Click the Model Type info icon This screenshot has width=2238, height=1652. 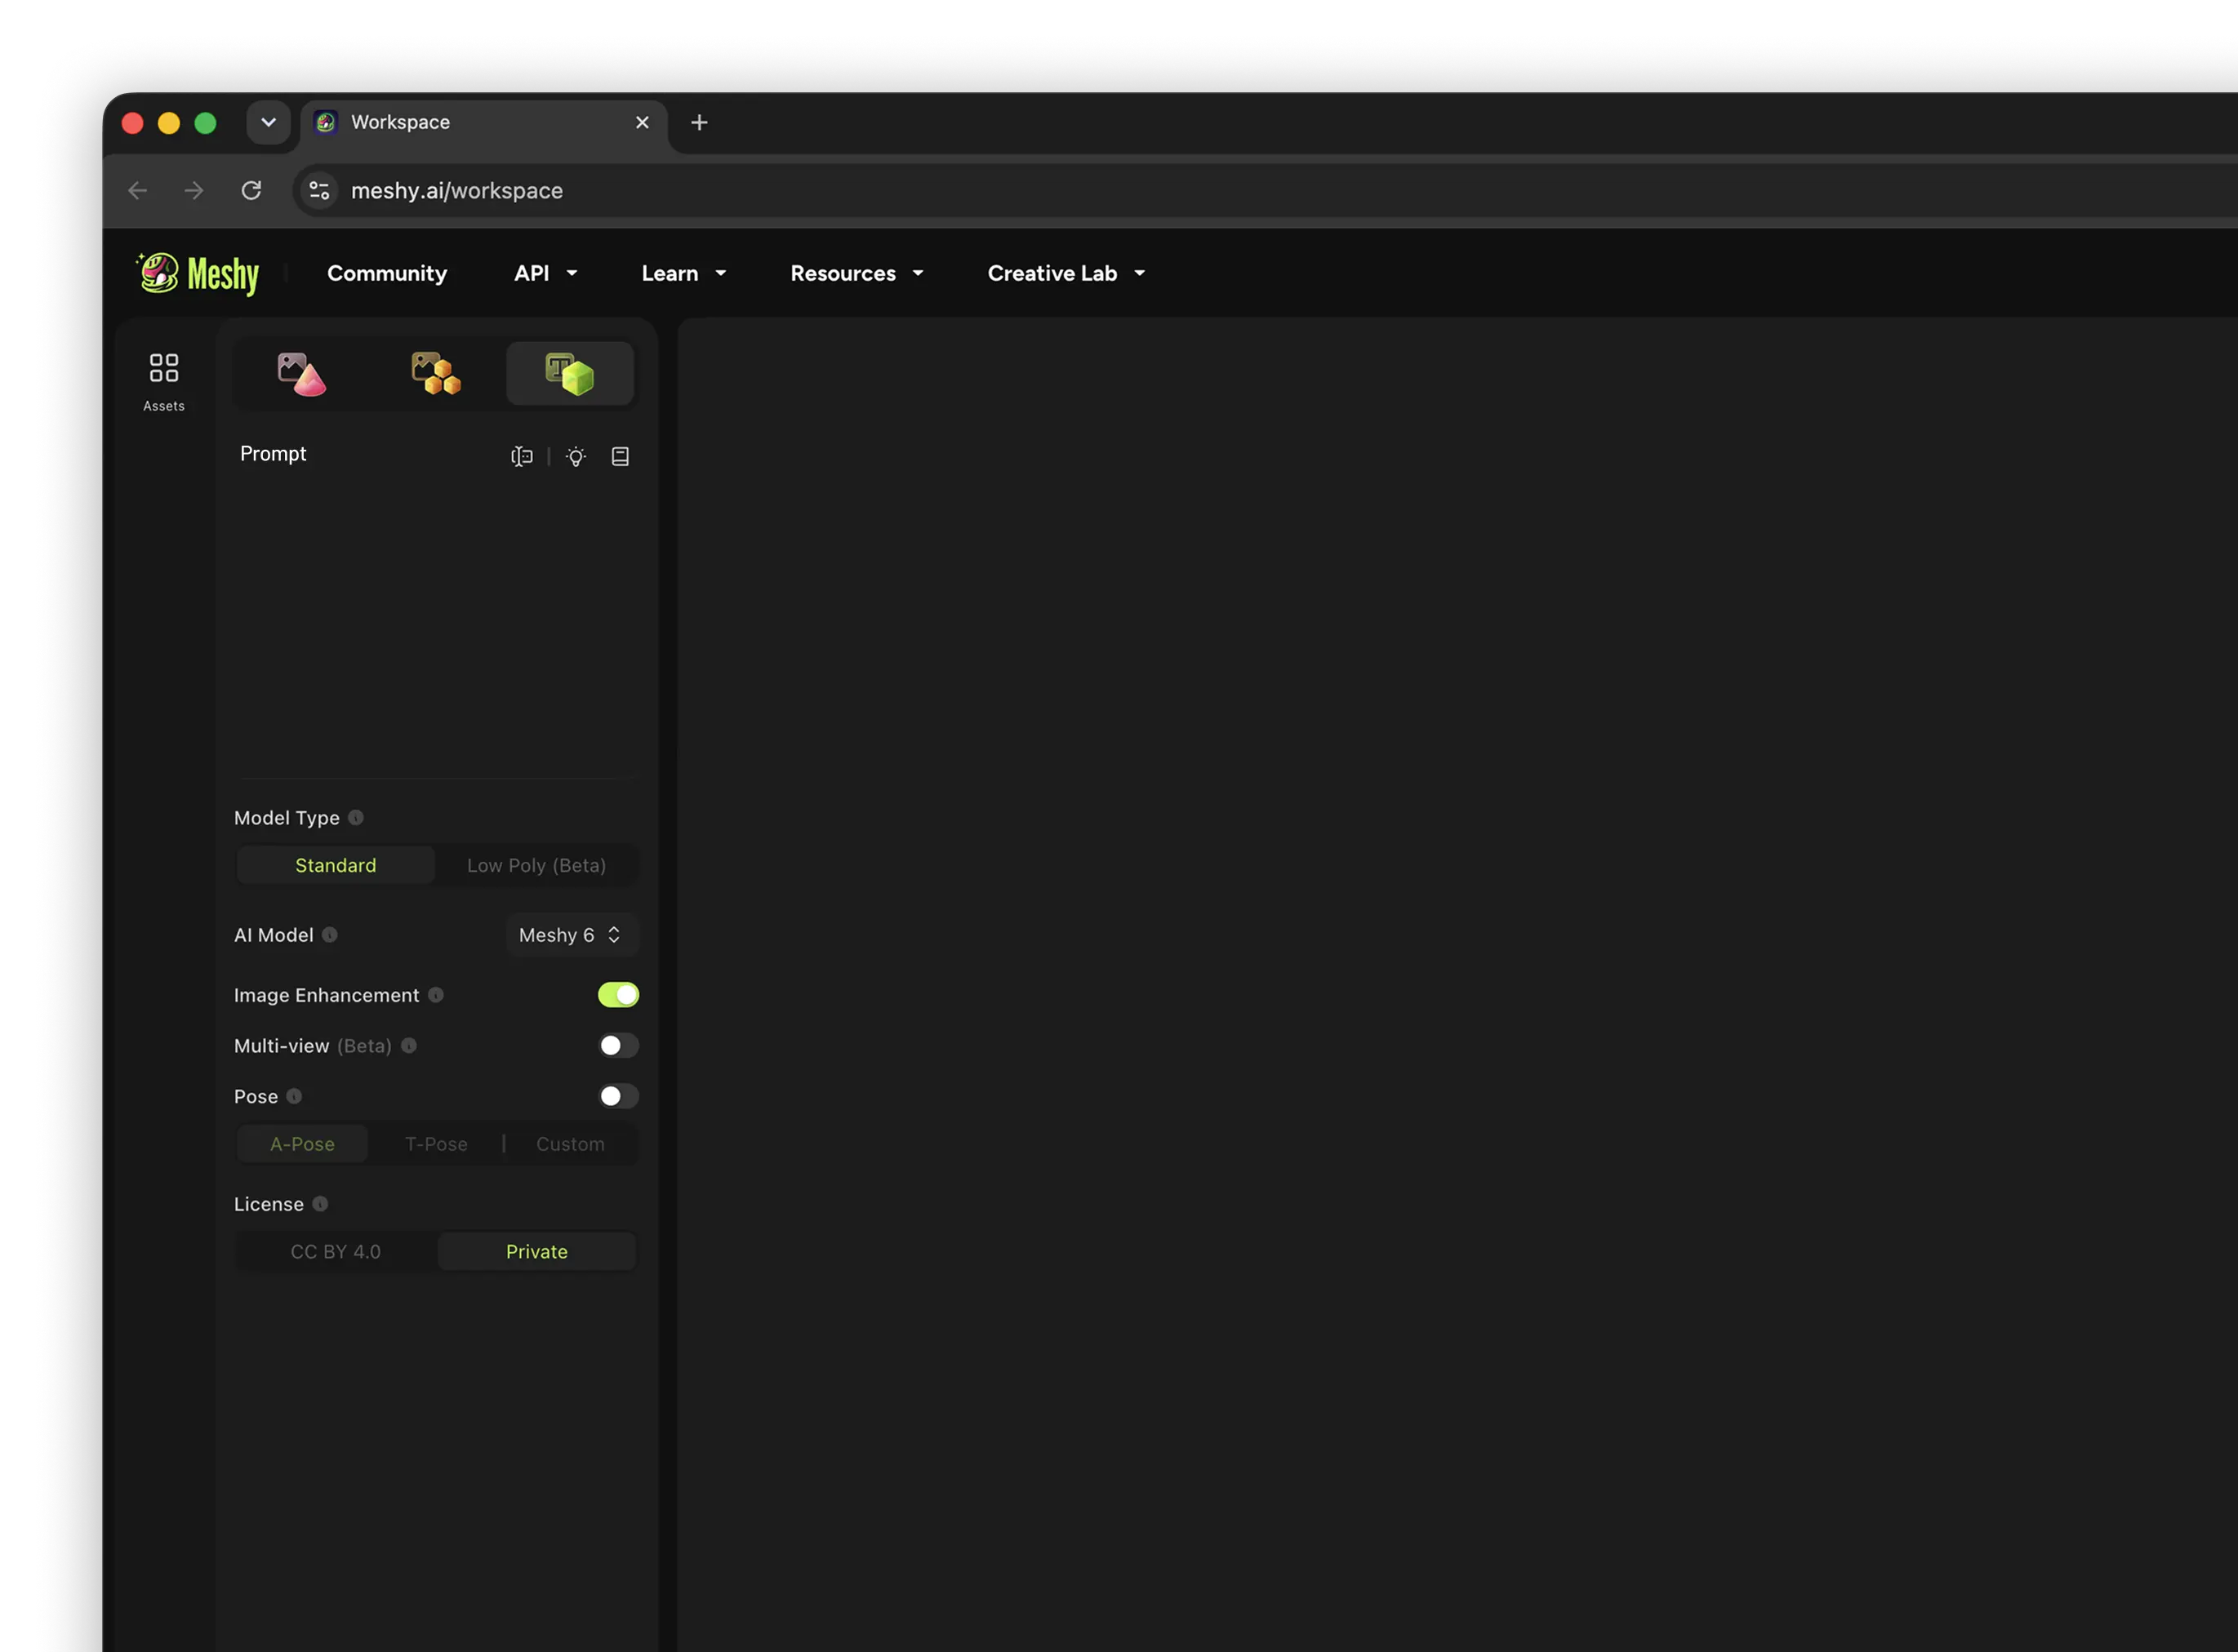point(356,818)
